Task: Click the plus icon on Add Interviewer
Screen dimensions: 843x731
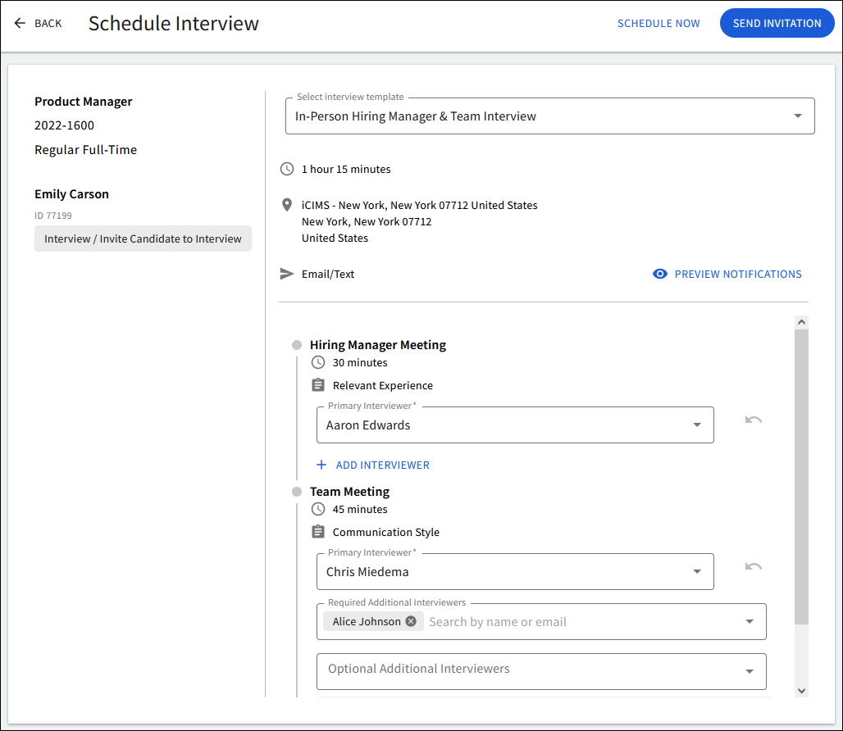Action: point(321,465)
